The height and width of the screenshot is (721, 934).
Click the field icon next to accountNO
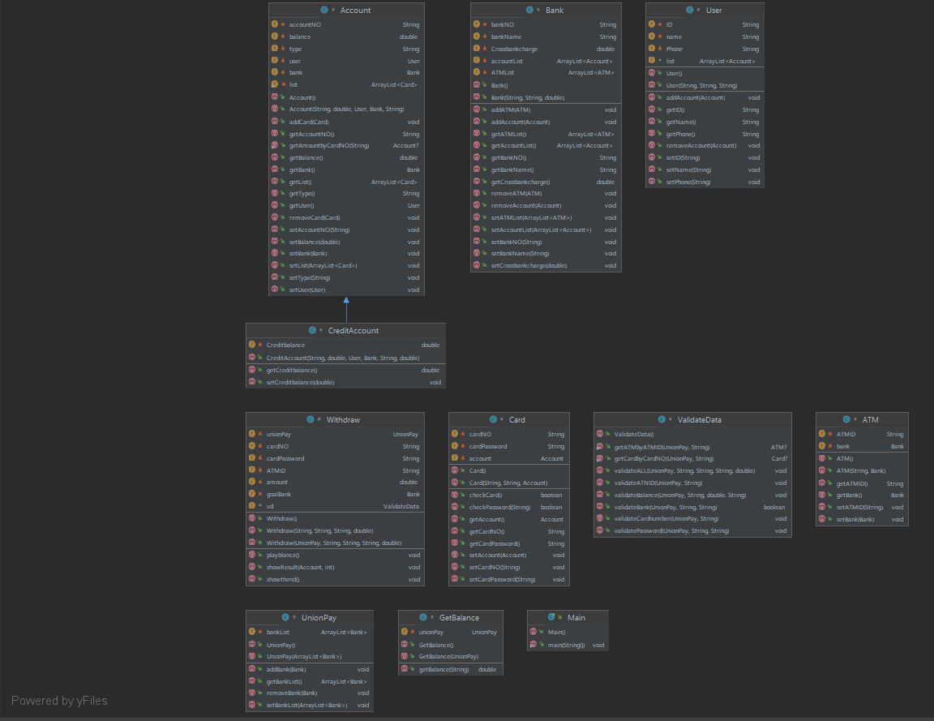click(x=275, y=24)
